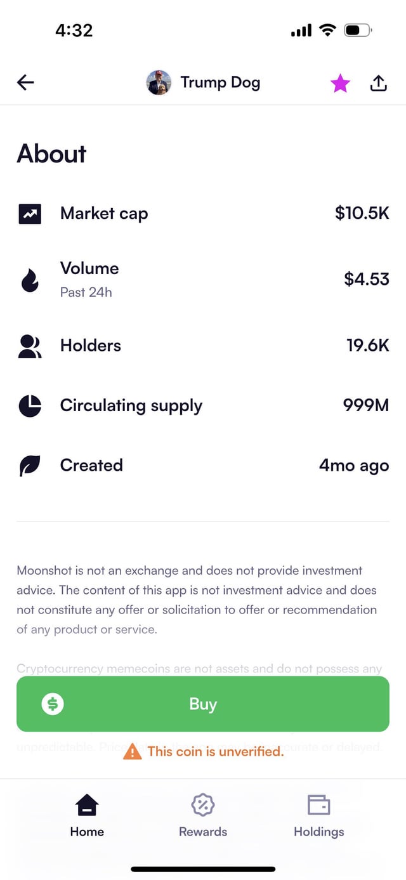Tap the Trump Dog avatar thumbnail
Image resolution: width=406 pixels, height=880 pixels.
point(159,82)
